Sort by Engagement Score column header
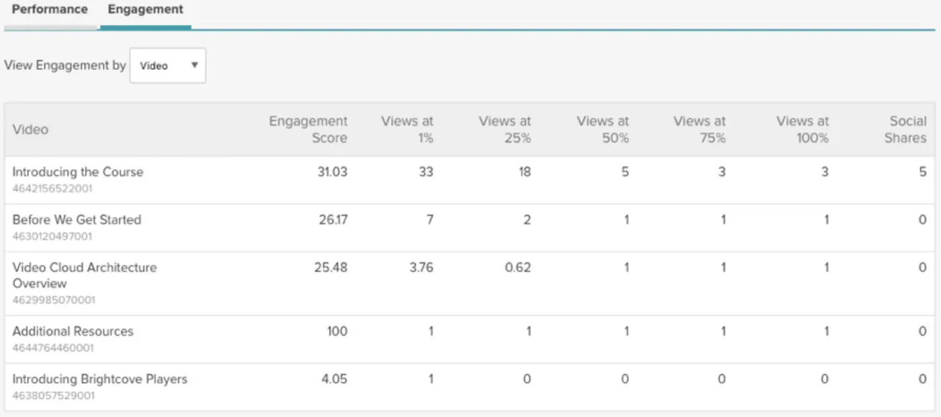This screenshot has height=417, width=941. [x=308, y=129]
